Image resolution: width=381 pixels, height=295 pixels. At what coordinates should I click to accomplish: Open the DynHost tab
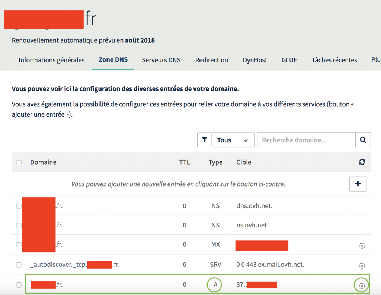(255, 60)
